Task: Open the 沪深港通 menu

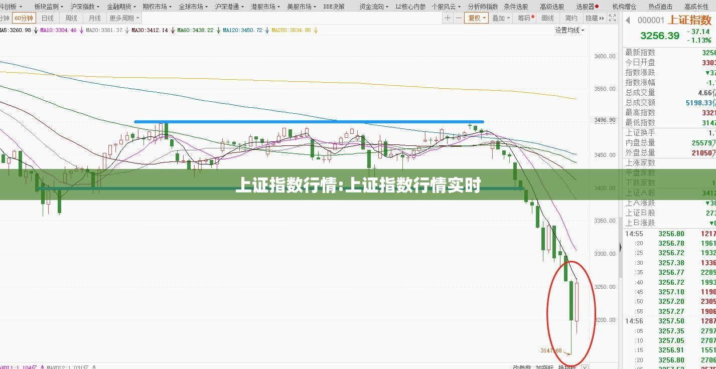Action: 229,7
